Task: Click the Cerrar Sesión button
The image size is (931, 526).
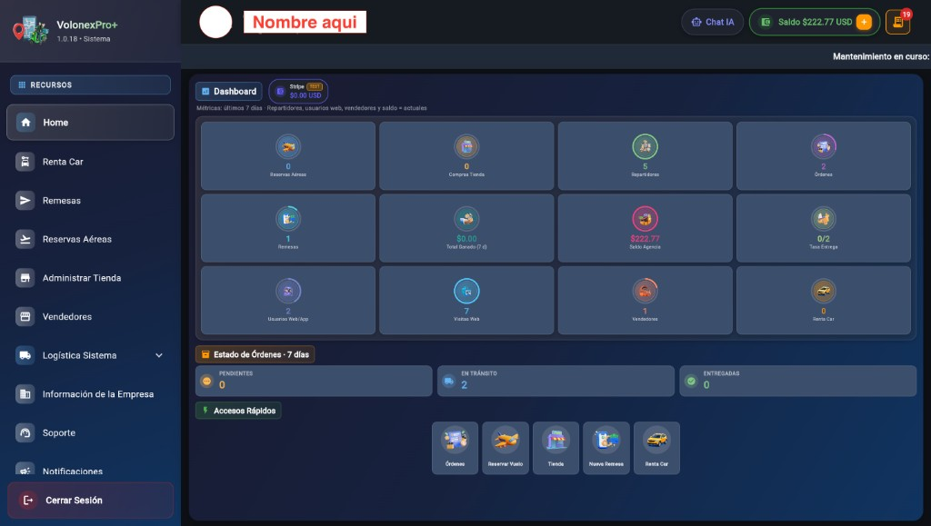Action: coord(90,500)
